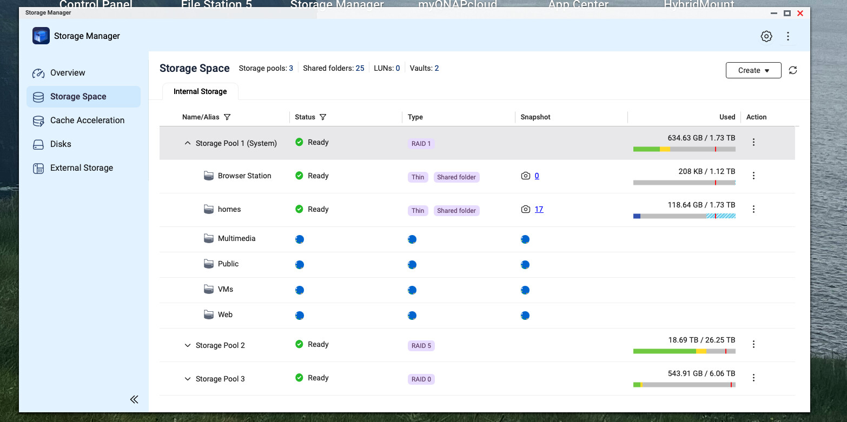Open action menu for Storage Pool 2
This screenshot has height=422, width=847.
coord(753,344)
